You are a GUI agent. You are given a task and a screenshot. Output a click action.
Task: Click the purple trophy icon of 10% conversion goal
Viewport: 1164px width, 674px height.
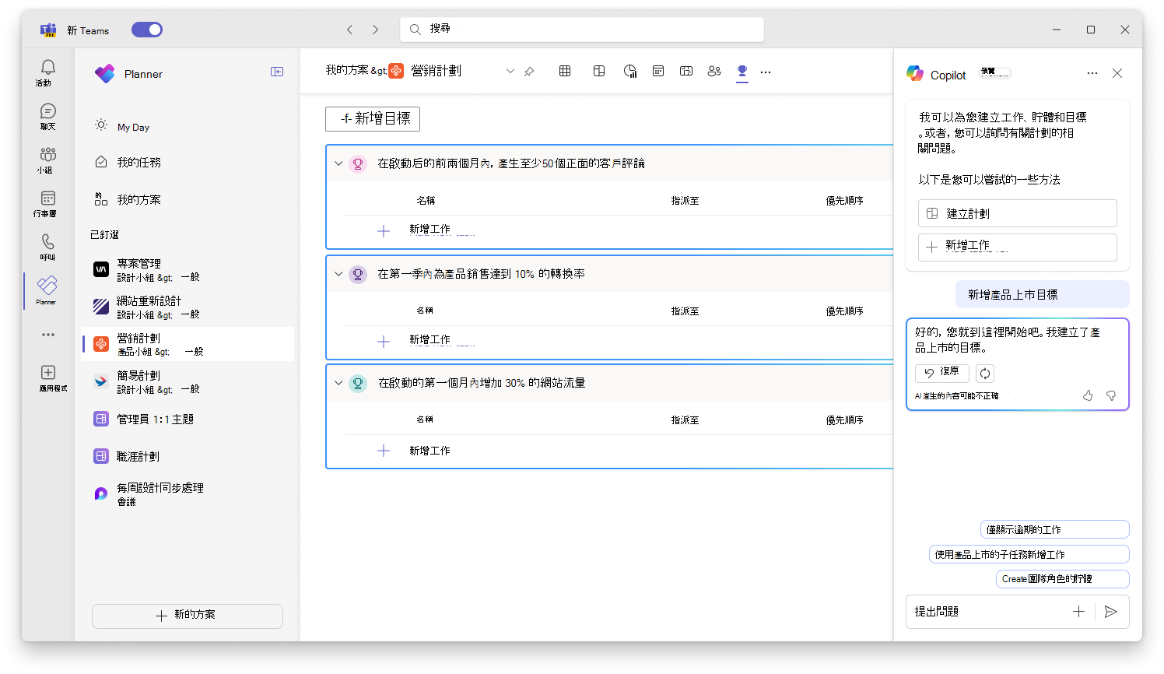coord(358,274)
